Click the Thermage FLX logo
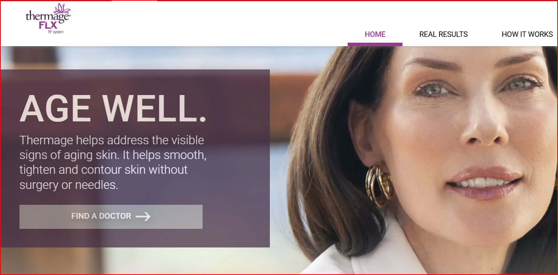Viewport: 558px width, 275px height. click(x=48, y=19)
